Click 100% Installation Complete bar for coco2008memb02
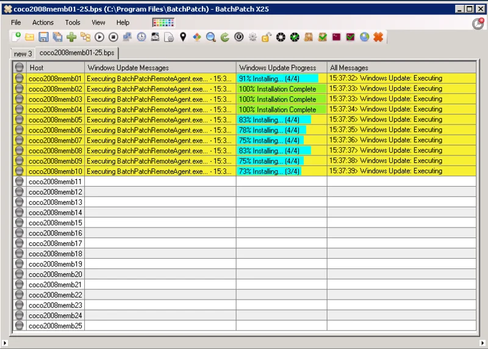The height and width of the screenshot is (349, 488). click(x=282, y=89)
